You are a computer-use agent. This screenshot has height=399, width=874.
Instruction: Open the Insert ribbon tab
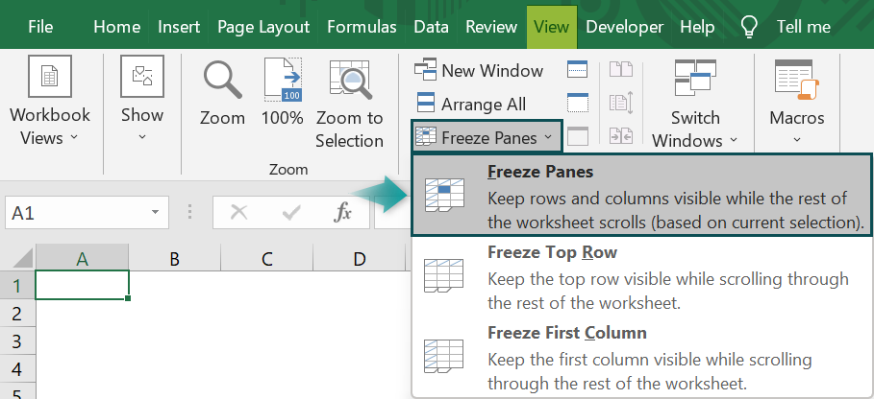(x=179, y=27)
